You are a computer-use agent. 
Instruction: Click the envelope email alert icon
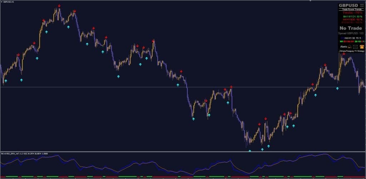tap(356, 47)
